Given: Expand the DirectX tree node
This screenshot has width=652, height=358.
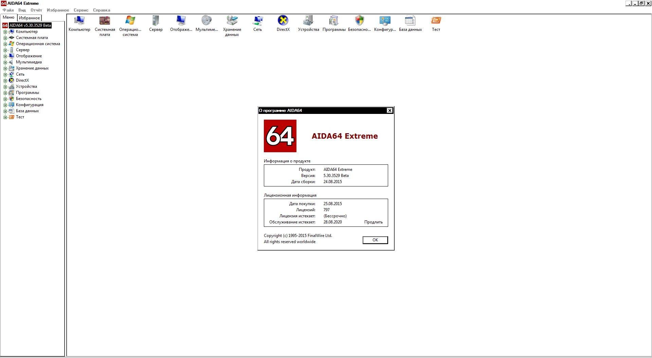Looking at the screenshot, I should (5, 81).
